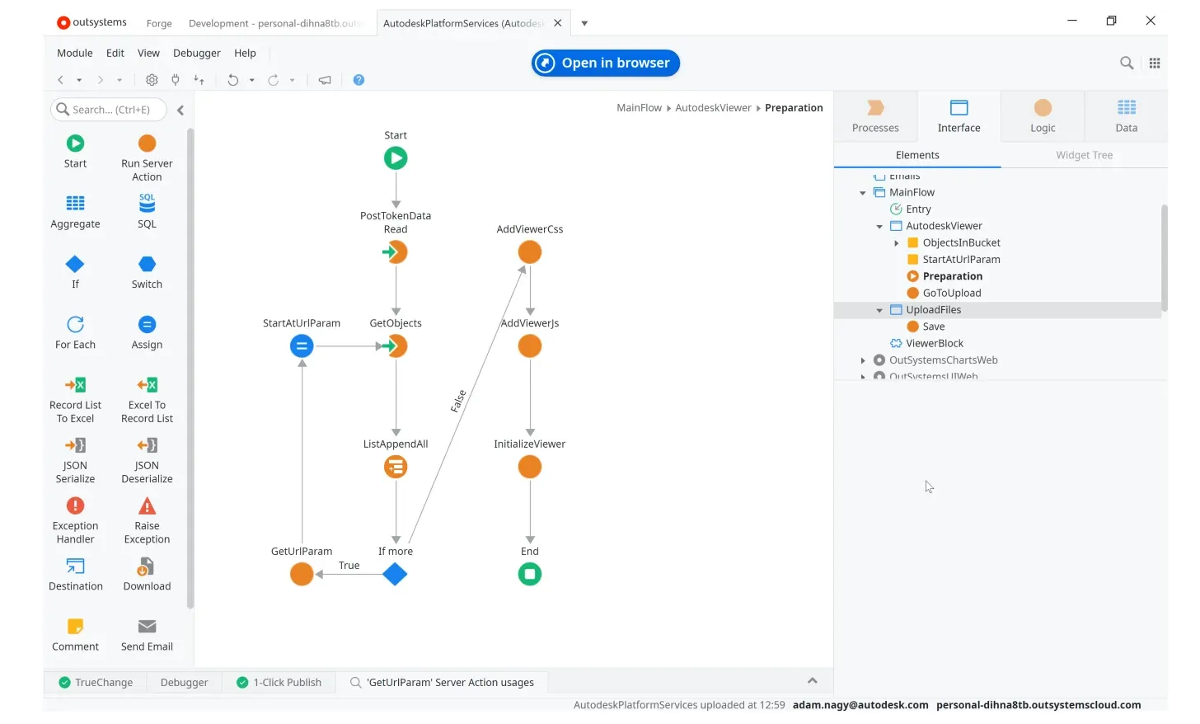Click the AddViewerJs node
This screenshot has width=1200, height=724.
530,346
